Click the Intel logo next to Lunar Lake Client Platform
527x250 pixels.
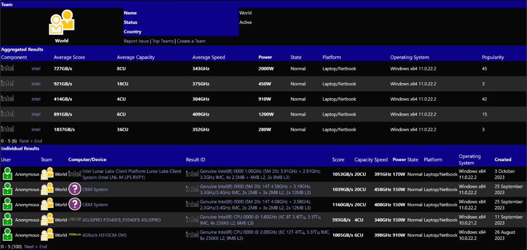tap(75, 174)
